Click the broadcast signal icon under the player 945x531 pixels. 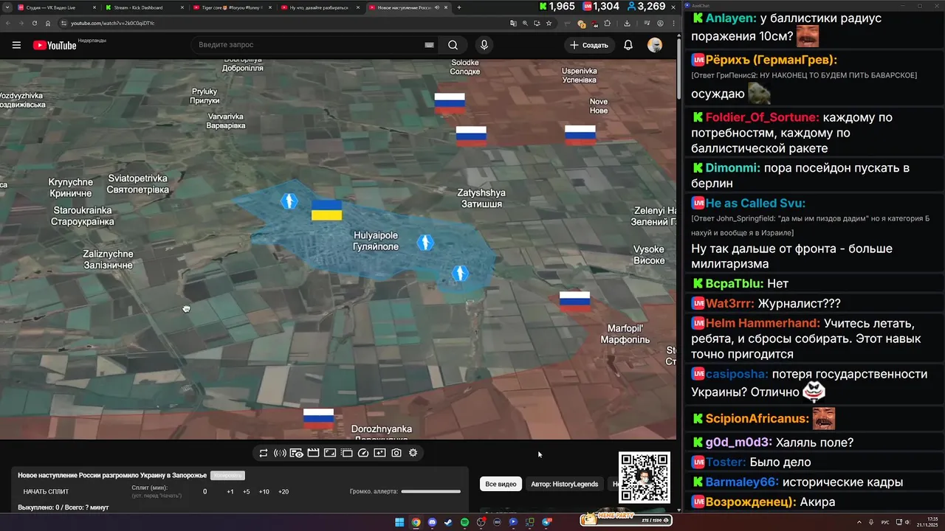coord(280,453)
